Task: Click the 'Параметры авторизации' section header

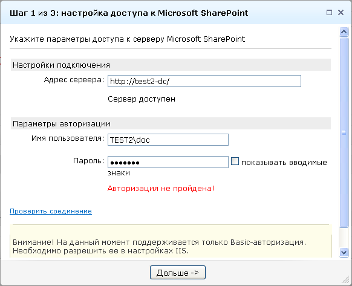Action: tap(171, 123)
